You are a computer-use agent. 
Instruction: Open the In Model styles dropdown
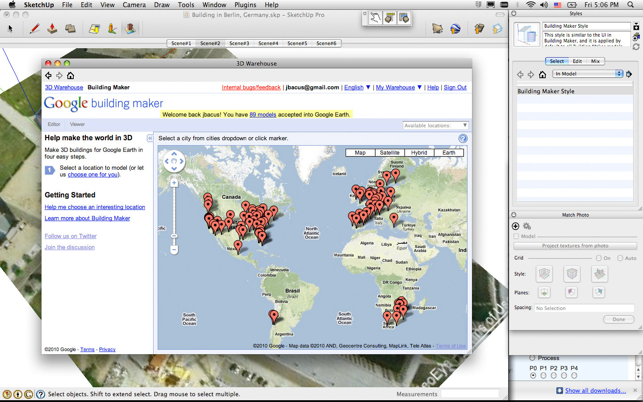pos(588,74)
